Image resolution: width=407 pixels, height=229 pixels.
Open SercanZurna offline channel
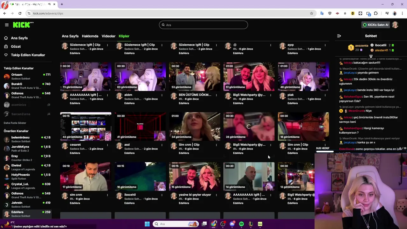click(x=27, y=114)
